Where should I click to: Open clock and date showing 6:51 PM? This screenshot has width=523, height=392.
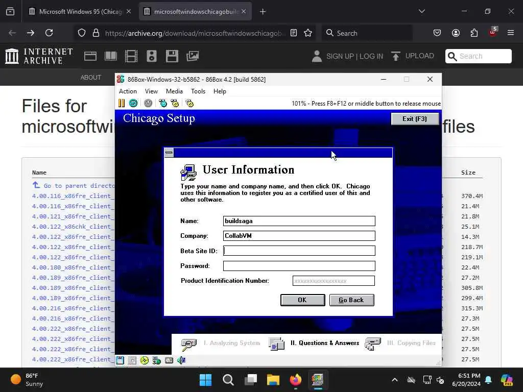466,380
